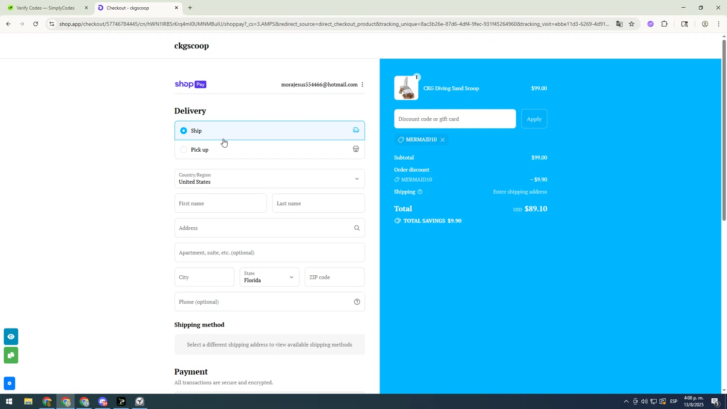The height and width of the screenshot is (409, 727).
Task: Click the address search magnifier icon
Action: point(357,228)
